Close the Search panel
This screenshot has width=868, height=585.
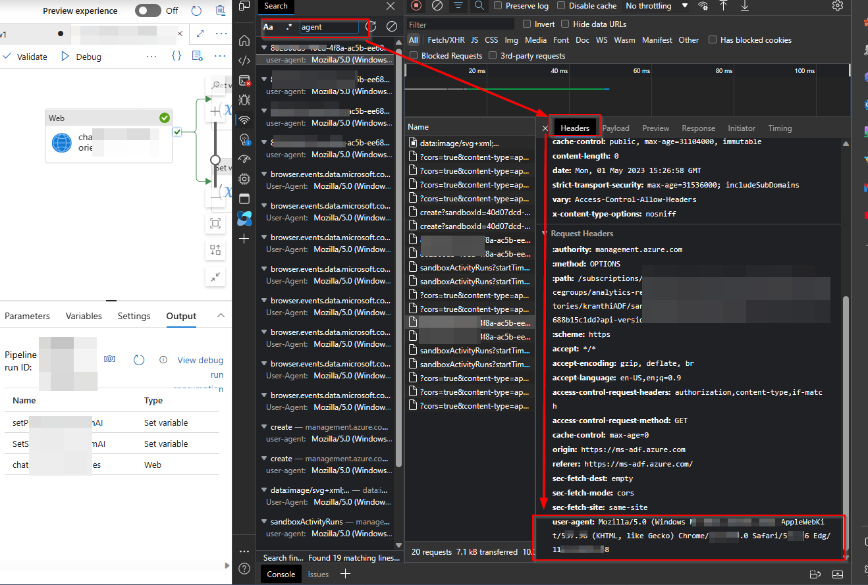click(x=390, y=6)
